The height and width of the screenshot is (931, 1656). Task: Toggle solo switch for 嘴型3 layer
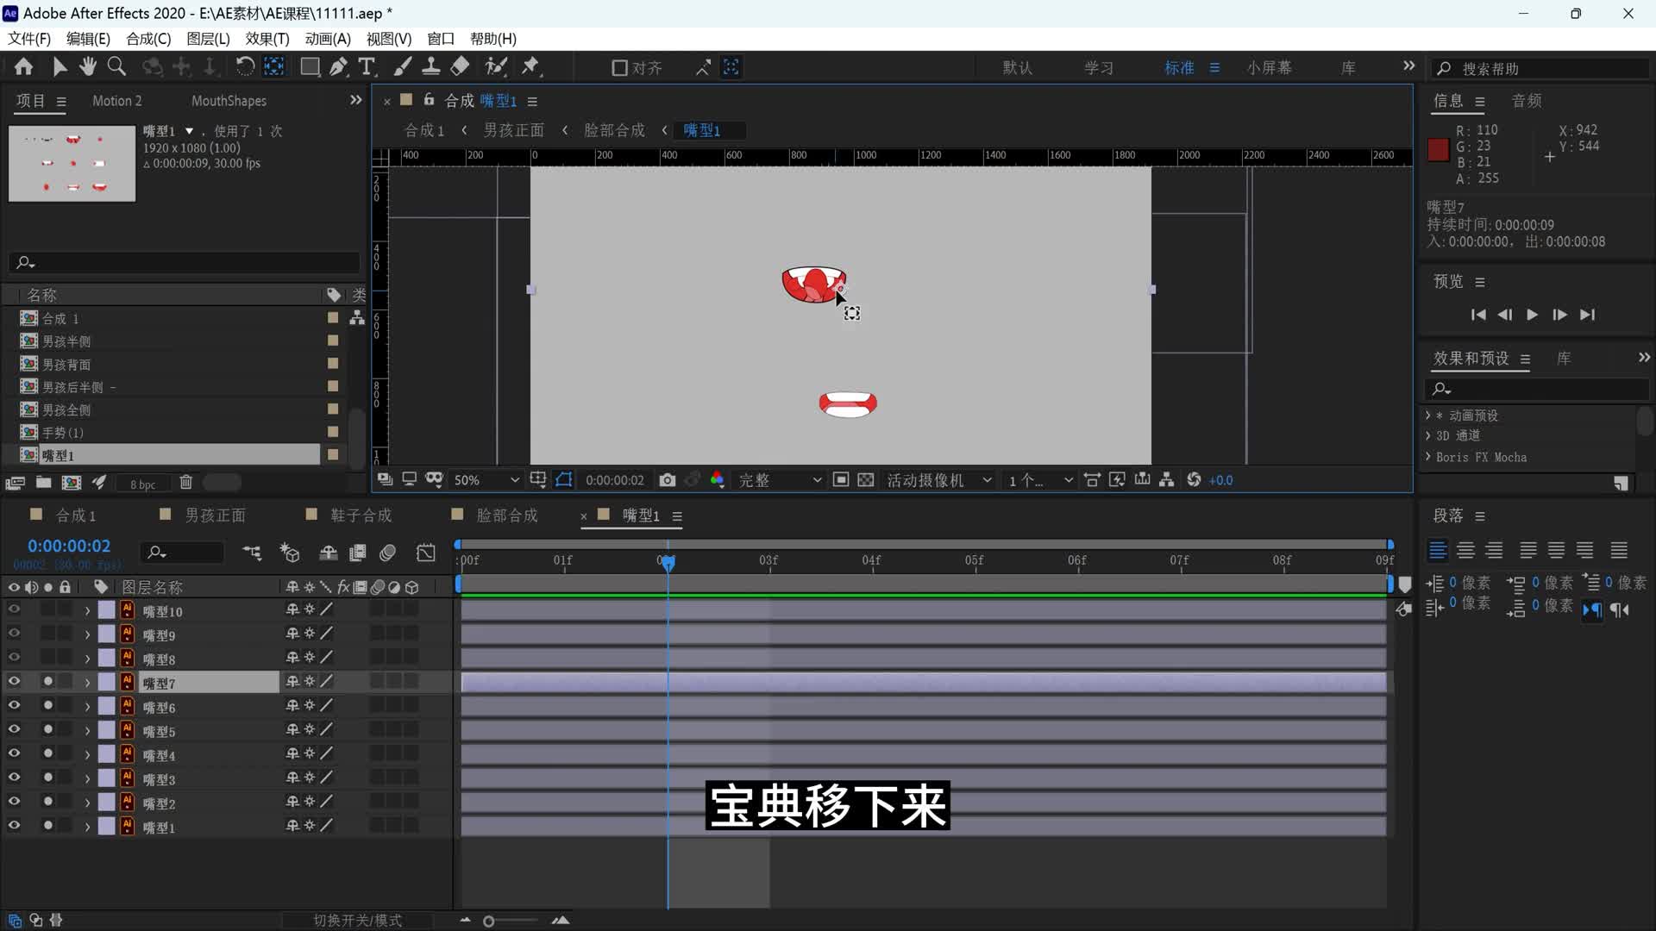(x=48, y=778)
